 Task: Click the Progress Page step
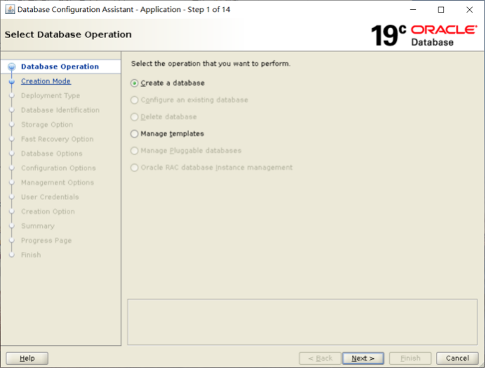point(46,241)
